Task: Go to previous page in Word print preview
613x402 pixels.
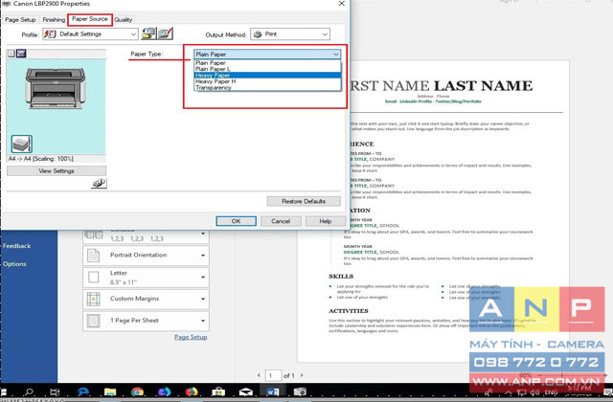Action: [259, 375]
